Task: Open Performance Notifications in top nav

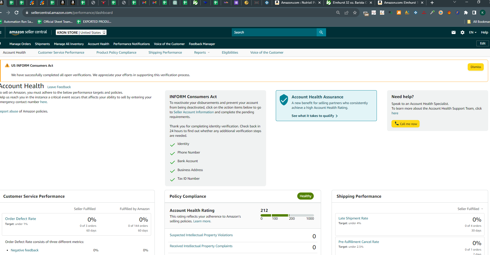Action: 131,44
